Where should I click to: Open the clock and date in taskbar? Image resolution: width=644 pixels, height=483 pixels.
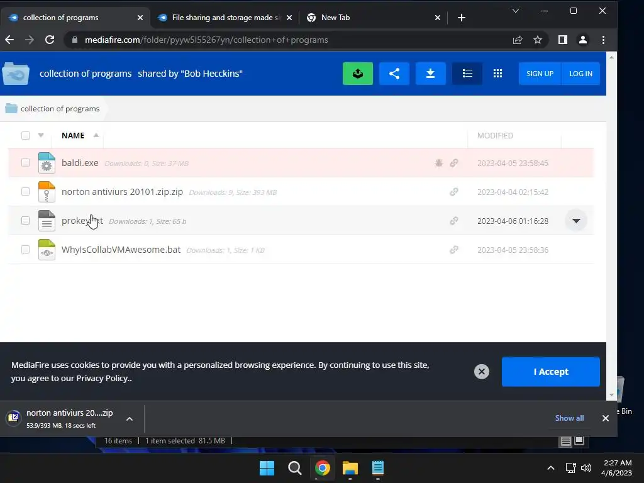pyautogui.click(x=616, y=468)
